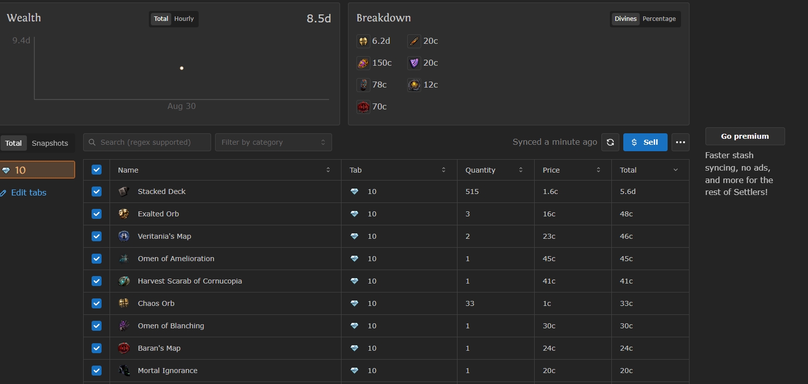The height and width of the screenshot is (384, 808).
Task: Uncheck the Exalted Orb row checkbox
Action: [97, 214]
